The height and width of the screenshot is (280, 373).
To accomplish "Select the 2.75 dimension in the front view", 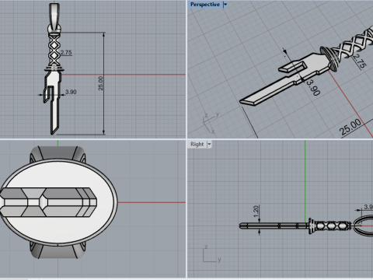I will click(66, 52).
